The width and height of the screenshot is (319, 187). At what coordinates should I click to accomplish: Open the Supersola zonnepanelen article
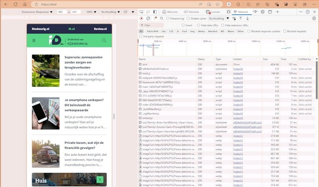pyautogui.click(x=69, y=71)
